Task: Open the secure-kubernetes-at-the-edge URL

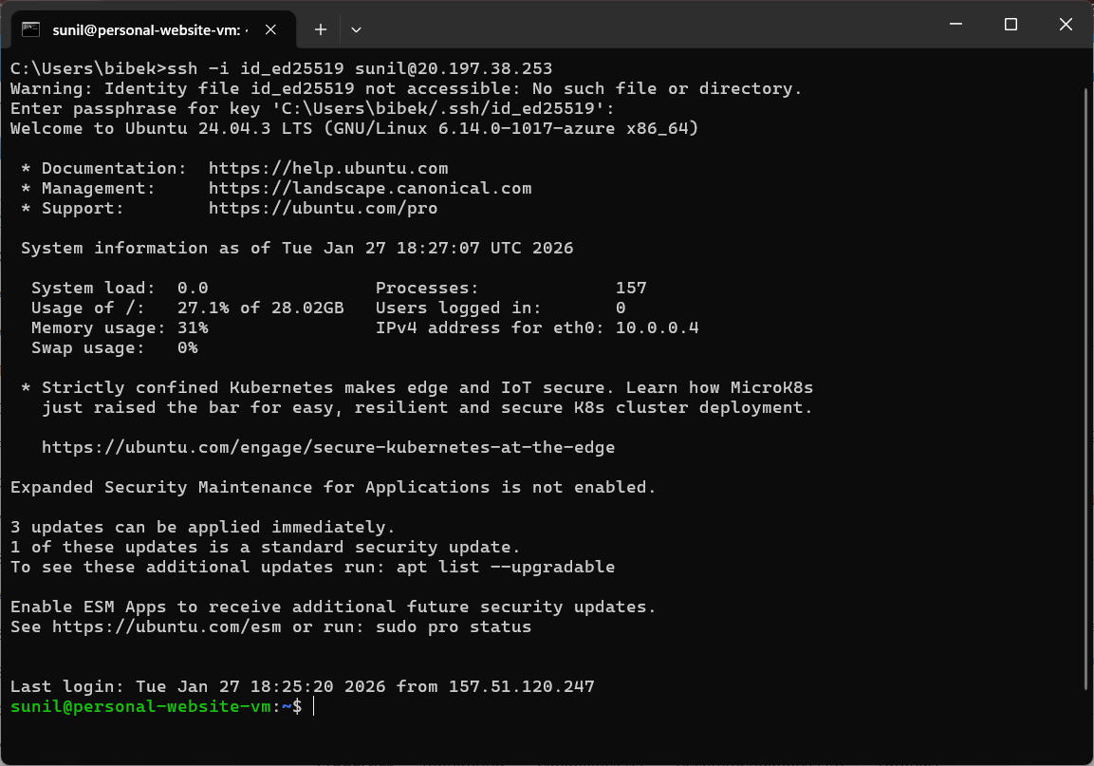Action: click(x=327, y=447)
